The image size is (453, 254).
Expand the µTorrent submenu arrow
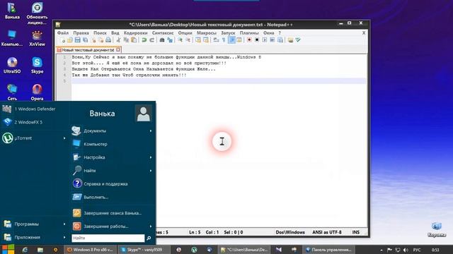pyautogui.click(x=64, y=138)
